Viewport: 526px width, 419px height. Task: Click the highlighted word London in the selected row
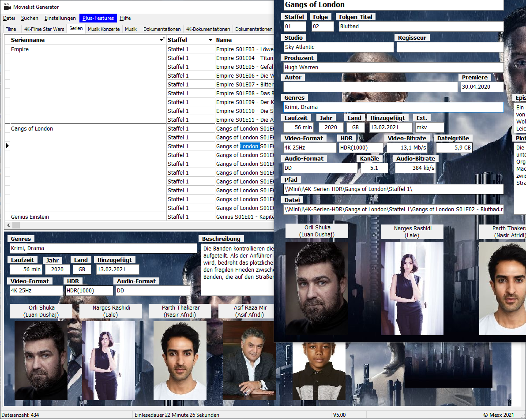[249, 146]
